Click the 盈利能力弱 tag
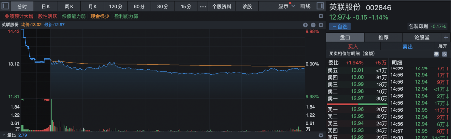 point(126,16)
